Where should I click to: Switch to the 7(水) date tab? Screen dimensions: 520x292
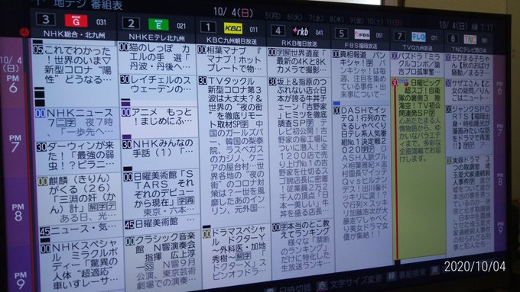[316, 18]
